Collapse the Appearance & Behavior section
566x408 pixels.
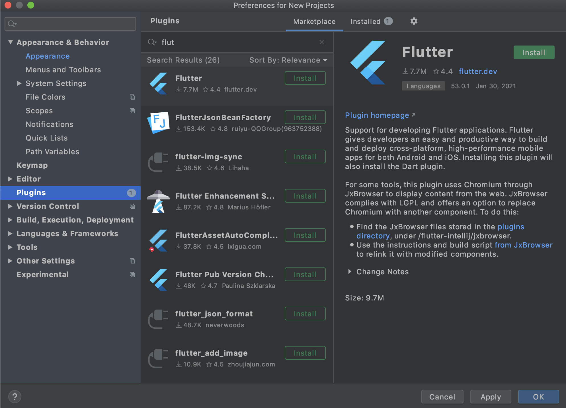pyautogui.click(x=11, y=42)
